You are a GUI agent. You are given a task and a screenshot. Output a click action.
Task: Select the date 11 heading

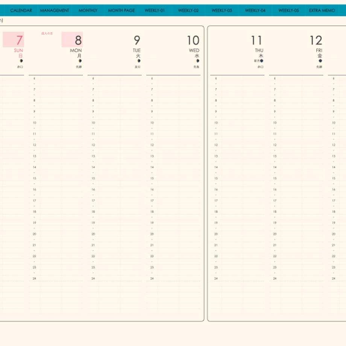pos(256,40)
